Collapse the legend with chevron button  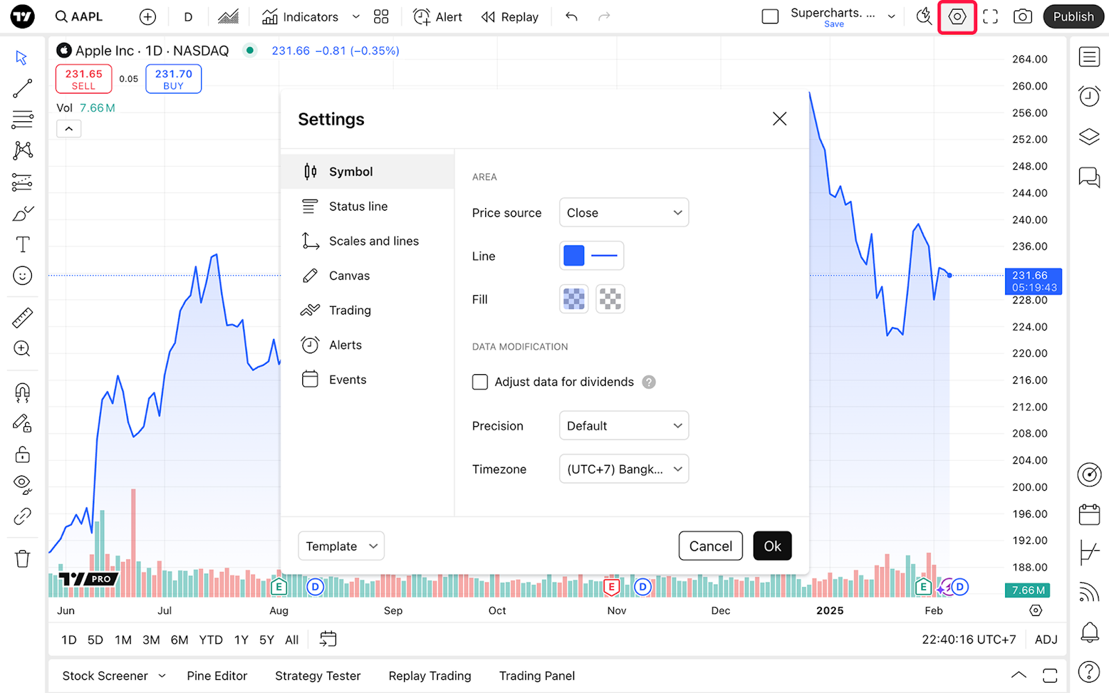point(69,128)
